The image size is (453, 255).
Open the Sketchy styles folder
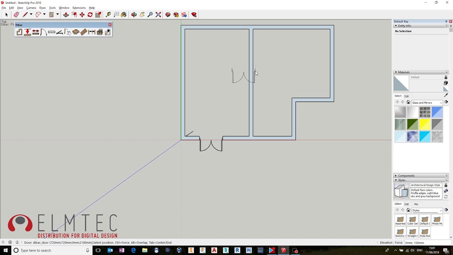tap(400, 233)
